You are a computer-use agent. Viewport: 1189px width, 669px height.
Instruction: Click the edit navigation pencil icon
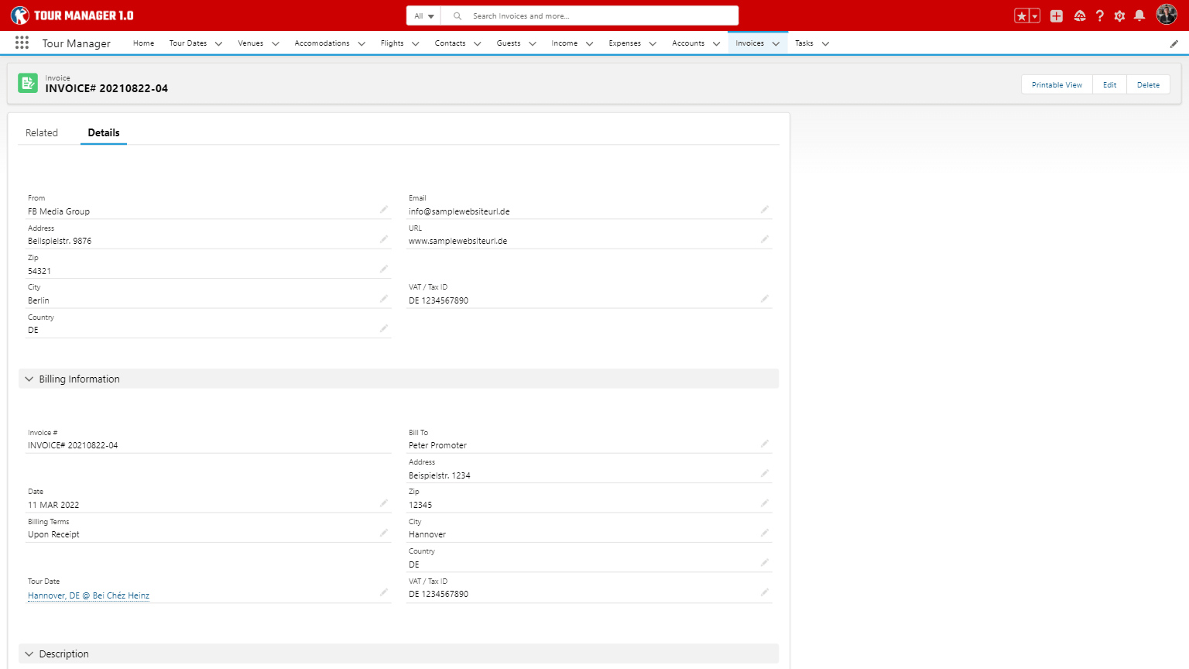pos(1174,44)
